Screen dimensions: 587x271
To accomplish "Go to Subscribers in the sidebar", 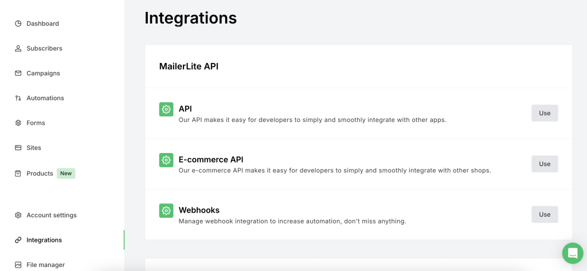I will pyautogui.click(x=44, y=49).
